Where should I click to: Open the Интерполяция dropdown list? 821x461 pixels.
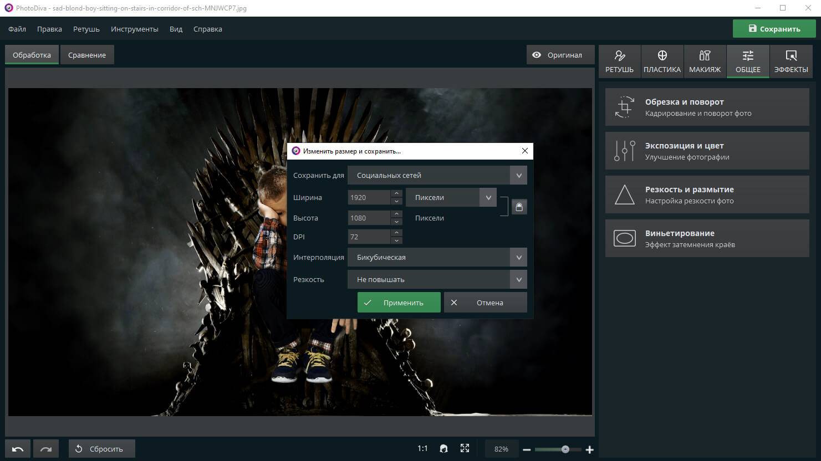point(518,257)
